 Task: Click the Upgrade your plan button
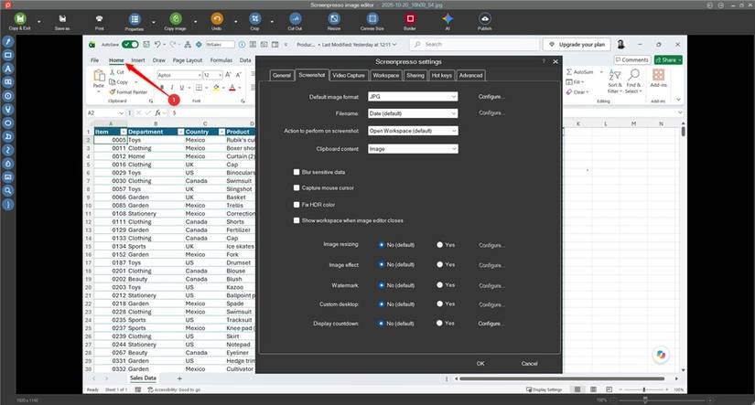click(x=577, y=45)
